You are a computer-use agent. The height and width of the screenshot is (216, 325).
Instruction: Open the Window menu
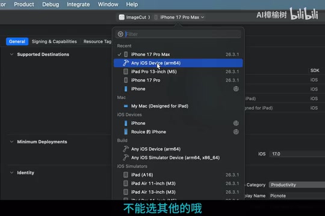click(108, 4)
